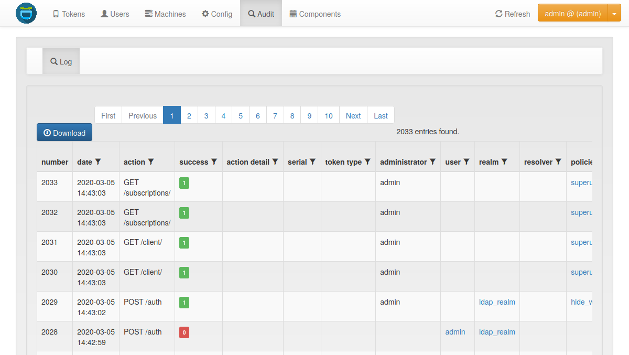Filter by serial using funnel icon
The height and width of the screenshot is (355, 629).
312,162
